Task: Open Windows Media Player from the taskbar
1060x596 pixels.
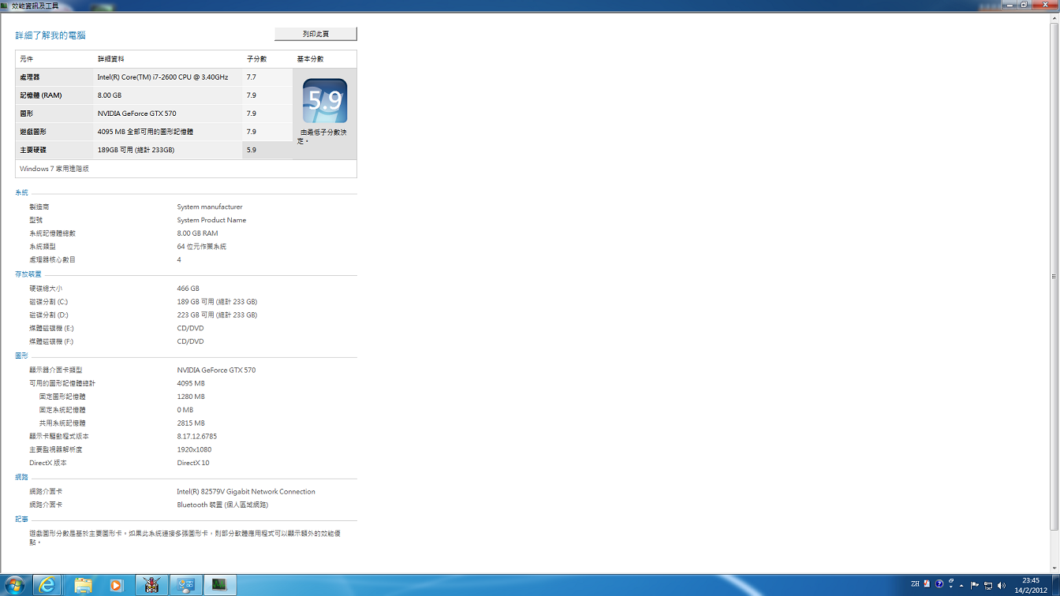Action: (x=117, y=585)
